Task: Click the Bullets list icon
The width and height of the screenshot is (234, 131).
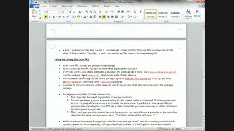Action: (100, 12)
